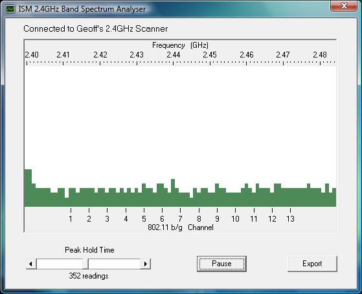Click the 2.45 frequency label

coord(210,55)
